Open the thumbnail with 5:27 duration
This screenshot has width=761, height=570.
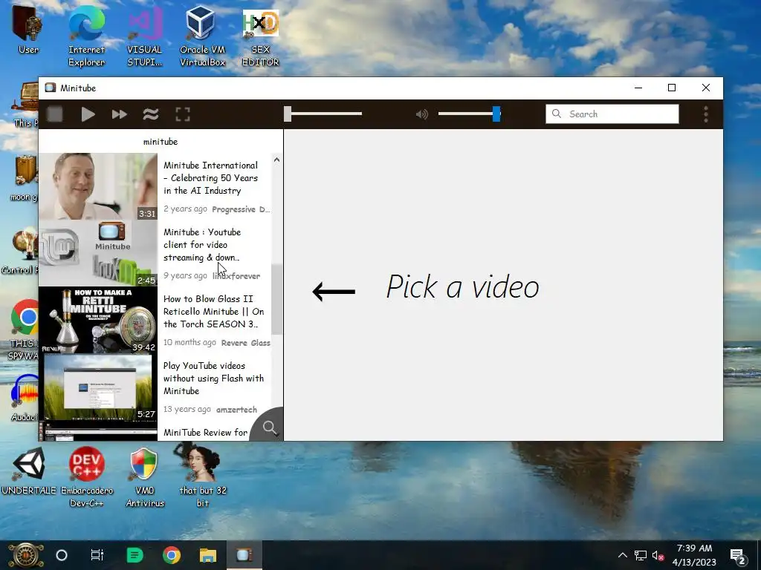pyautogui.click(x=98, y=387)
